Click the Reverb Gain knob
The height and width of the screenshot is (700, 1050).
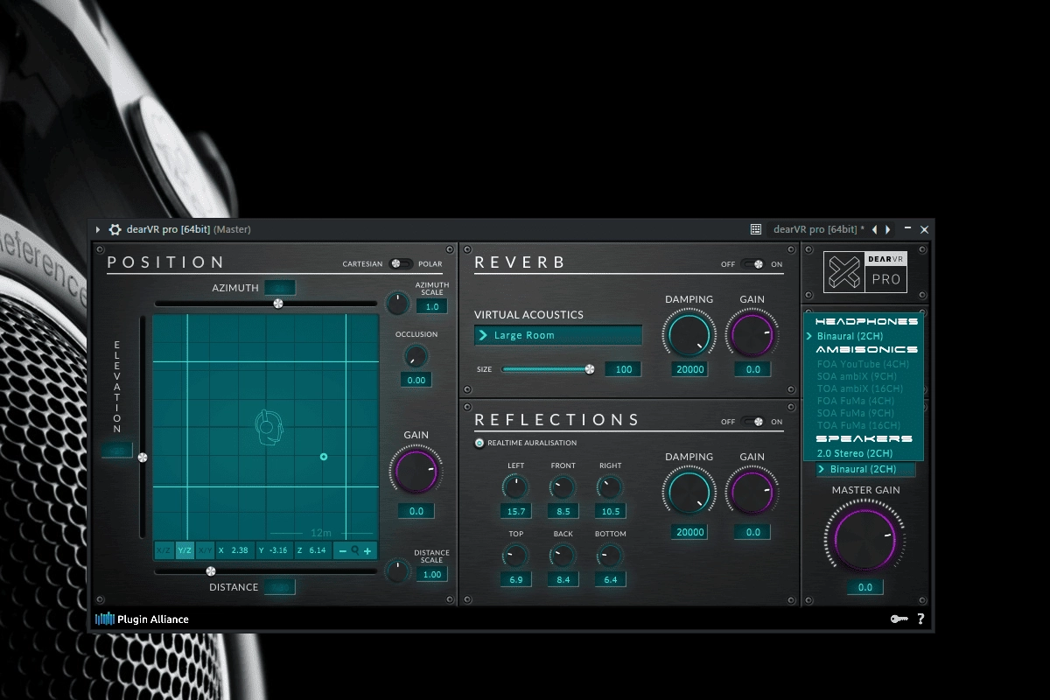[752, 336]
